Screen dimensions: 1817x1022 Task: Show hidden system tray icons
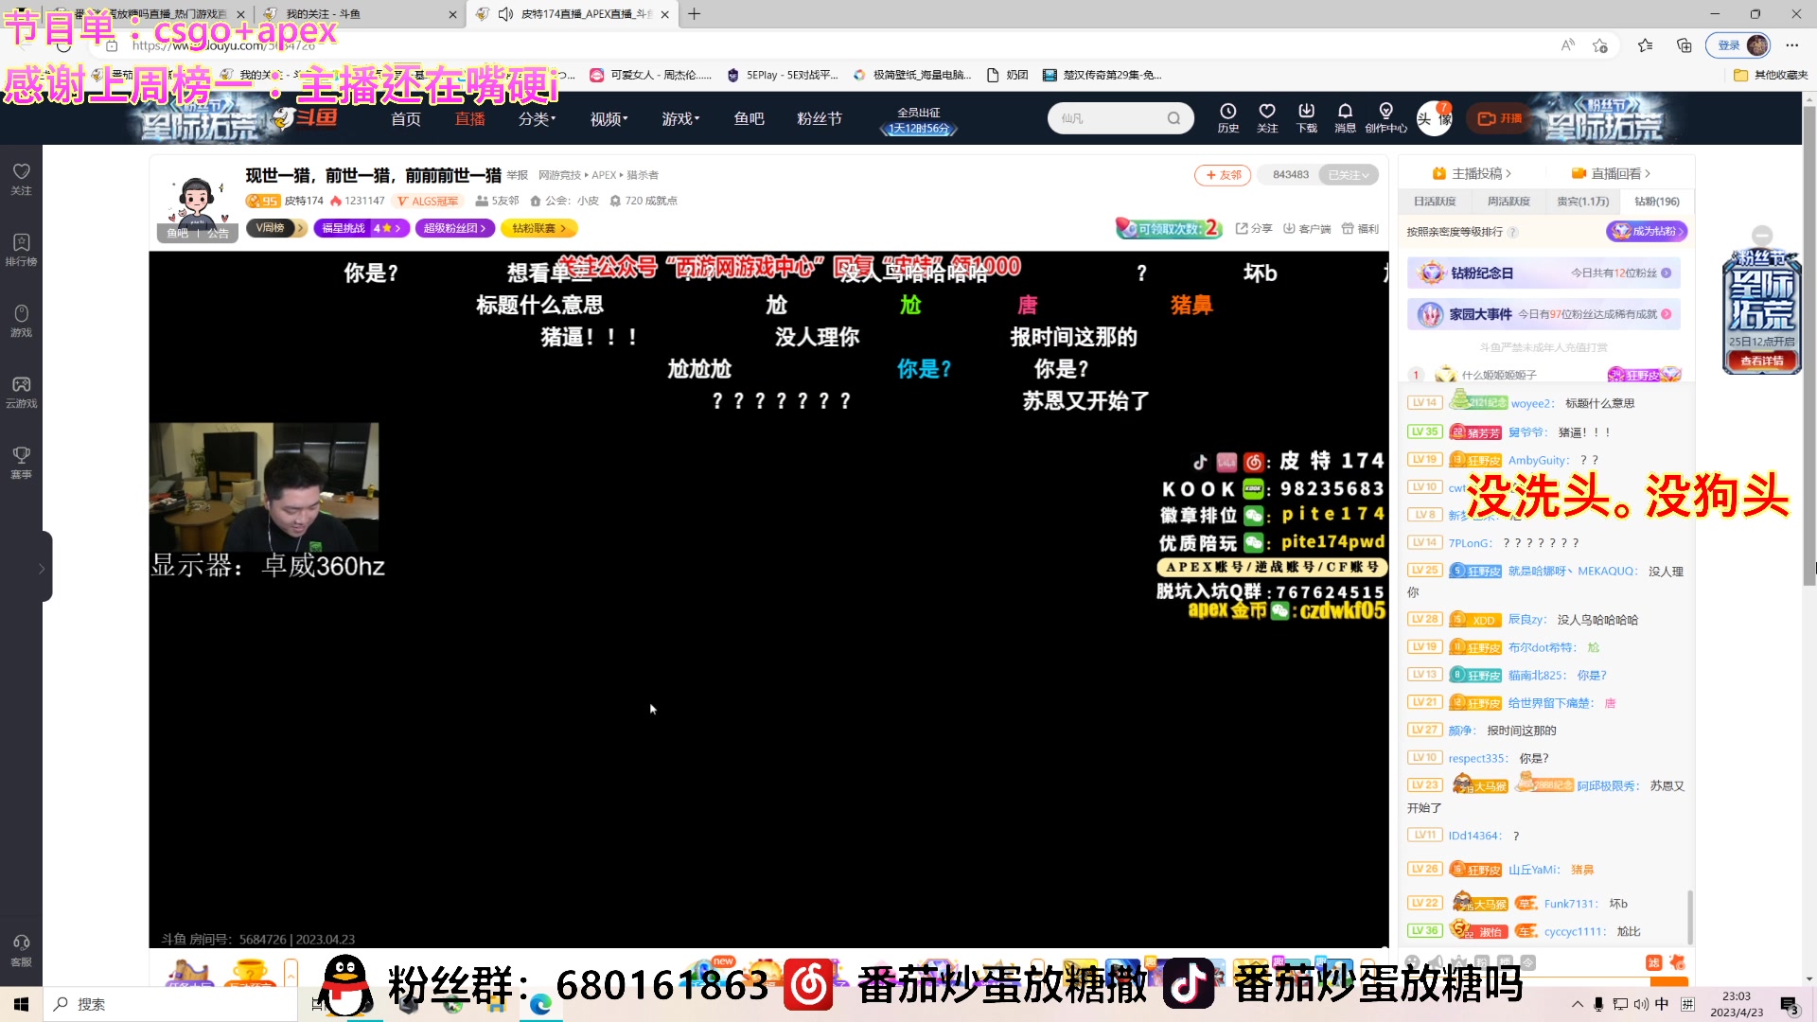click(x=1577, y=1004)
